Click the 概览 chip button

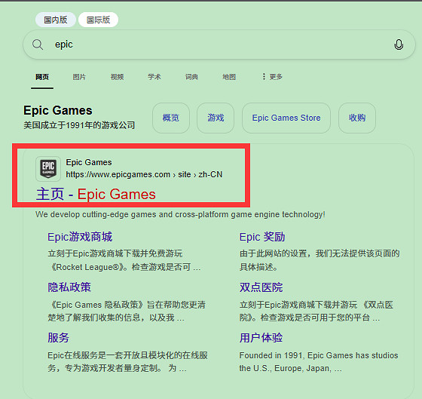click(x=171, y=118)
